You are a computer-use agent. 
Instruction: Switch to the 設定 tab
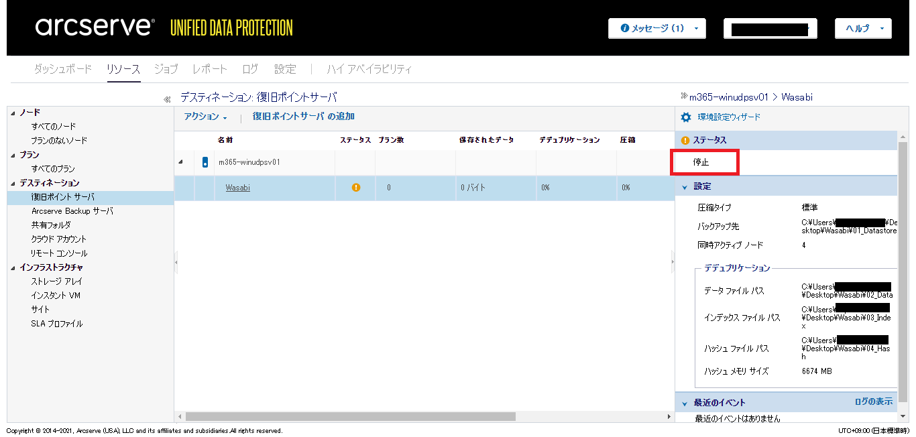285,69
